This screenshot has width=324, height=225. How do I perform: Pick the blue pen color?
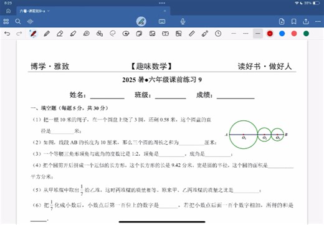[282, 34]
